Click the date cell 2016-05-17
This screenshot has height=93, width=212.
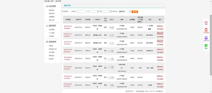pyautogui.click(x=78, y=77)
